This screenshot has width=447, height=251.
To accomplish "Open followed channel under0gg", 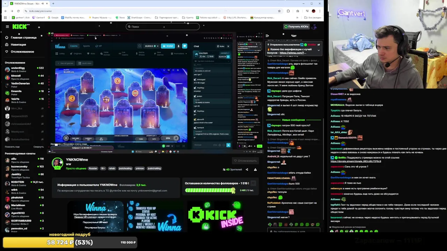I will click(x=24, y=69).
